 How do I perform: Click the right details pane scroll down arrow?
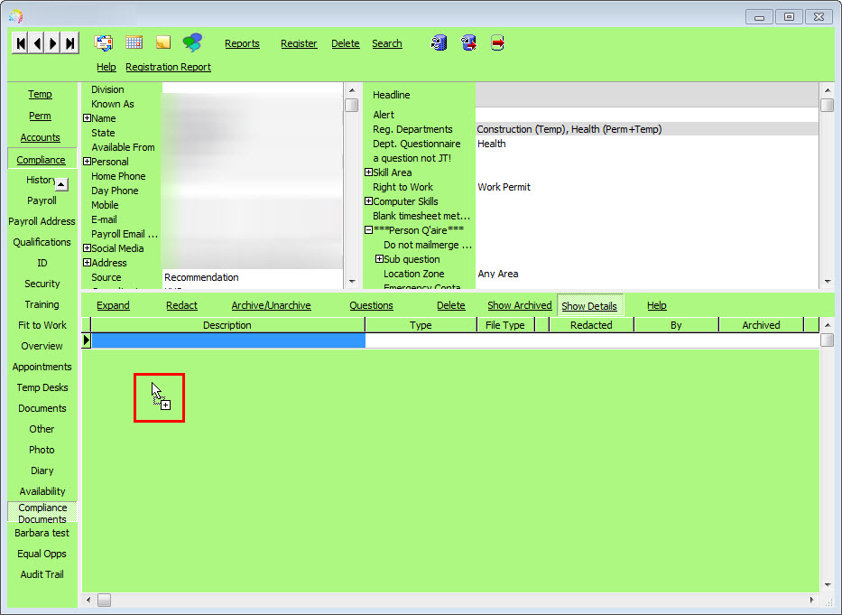coord(827,282)
